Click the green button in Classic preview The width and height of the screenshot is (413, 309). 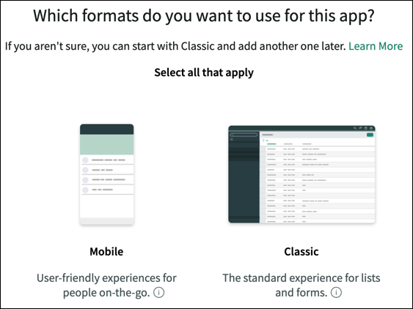click(x=370, y=135)
